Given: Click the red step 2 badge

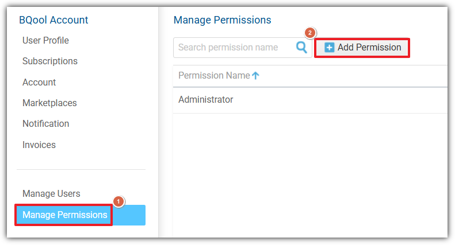Looking at the screenshot, I should [310, 33].
